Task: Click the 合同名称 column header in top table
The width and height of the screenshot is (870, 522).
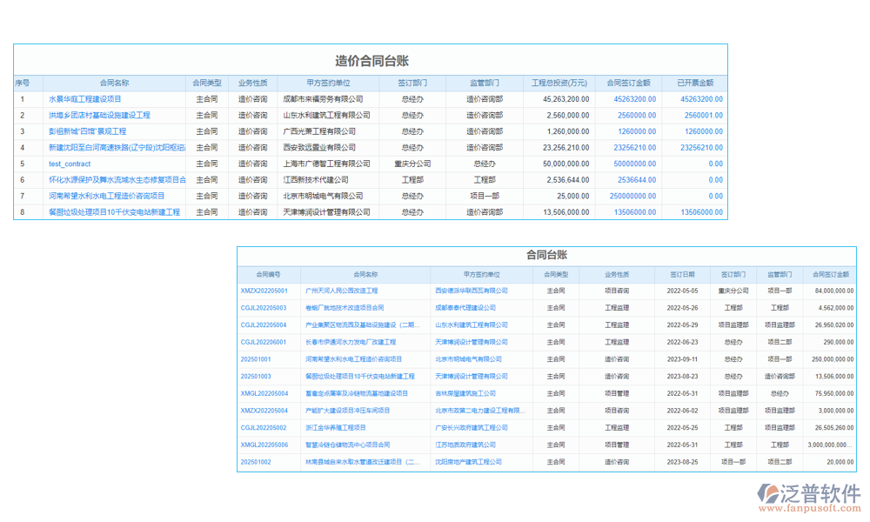Action: coord(114,84)
